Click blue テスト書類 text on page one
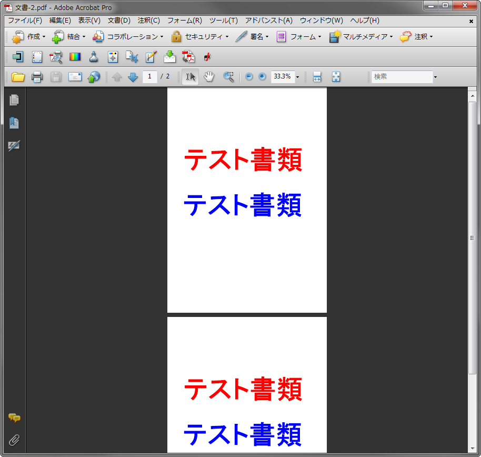The image size is (481, 457). point(243,205)
